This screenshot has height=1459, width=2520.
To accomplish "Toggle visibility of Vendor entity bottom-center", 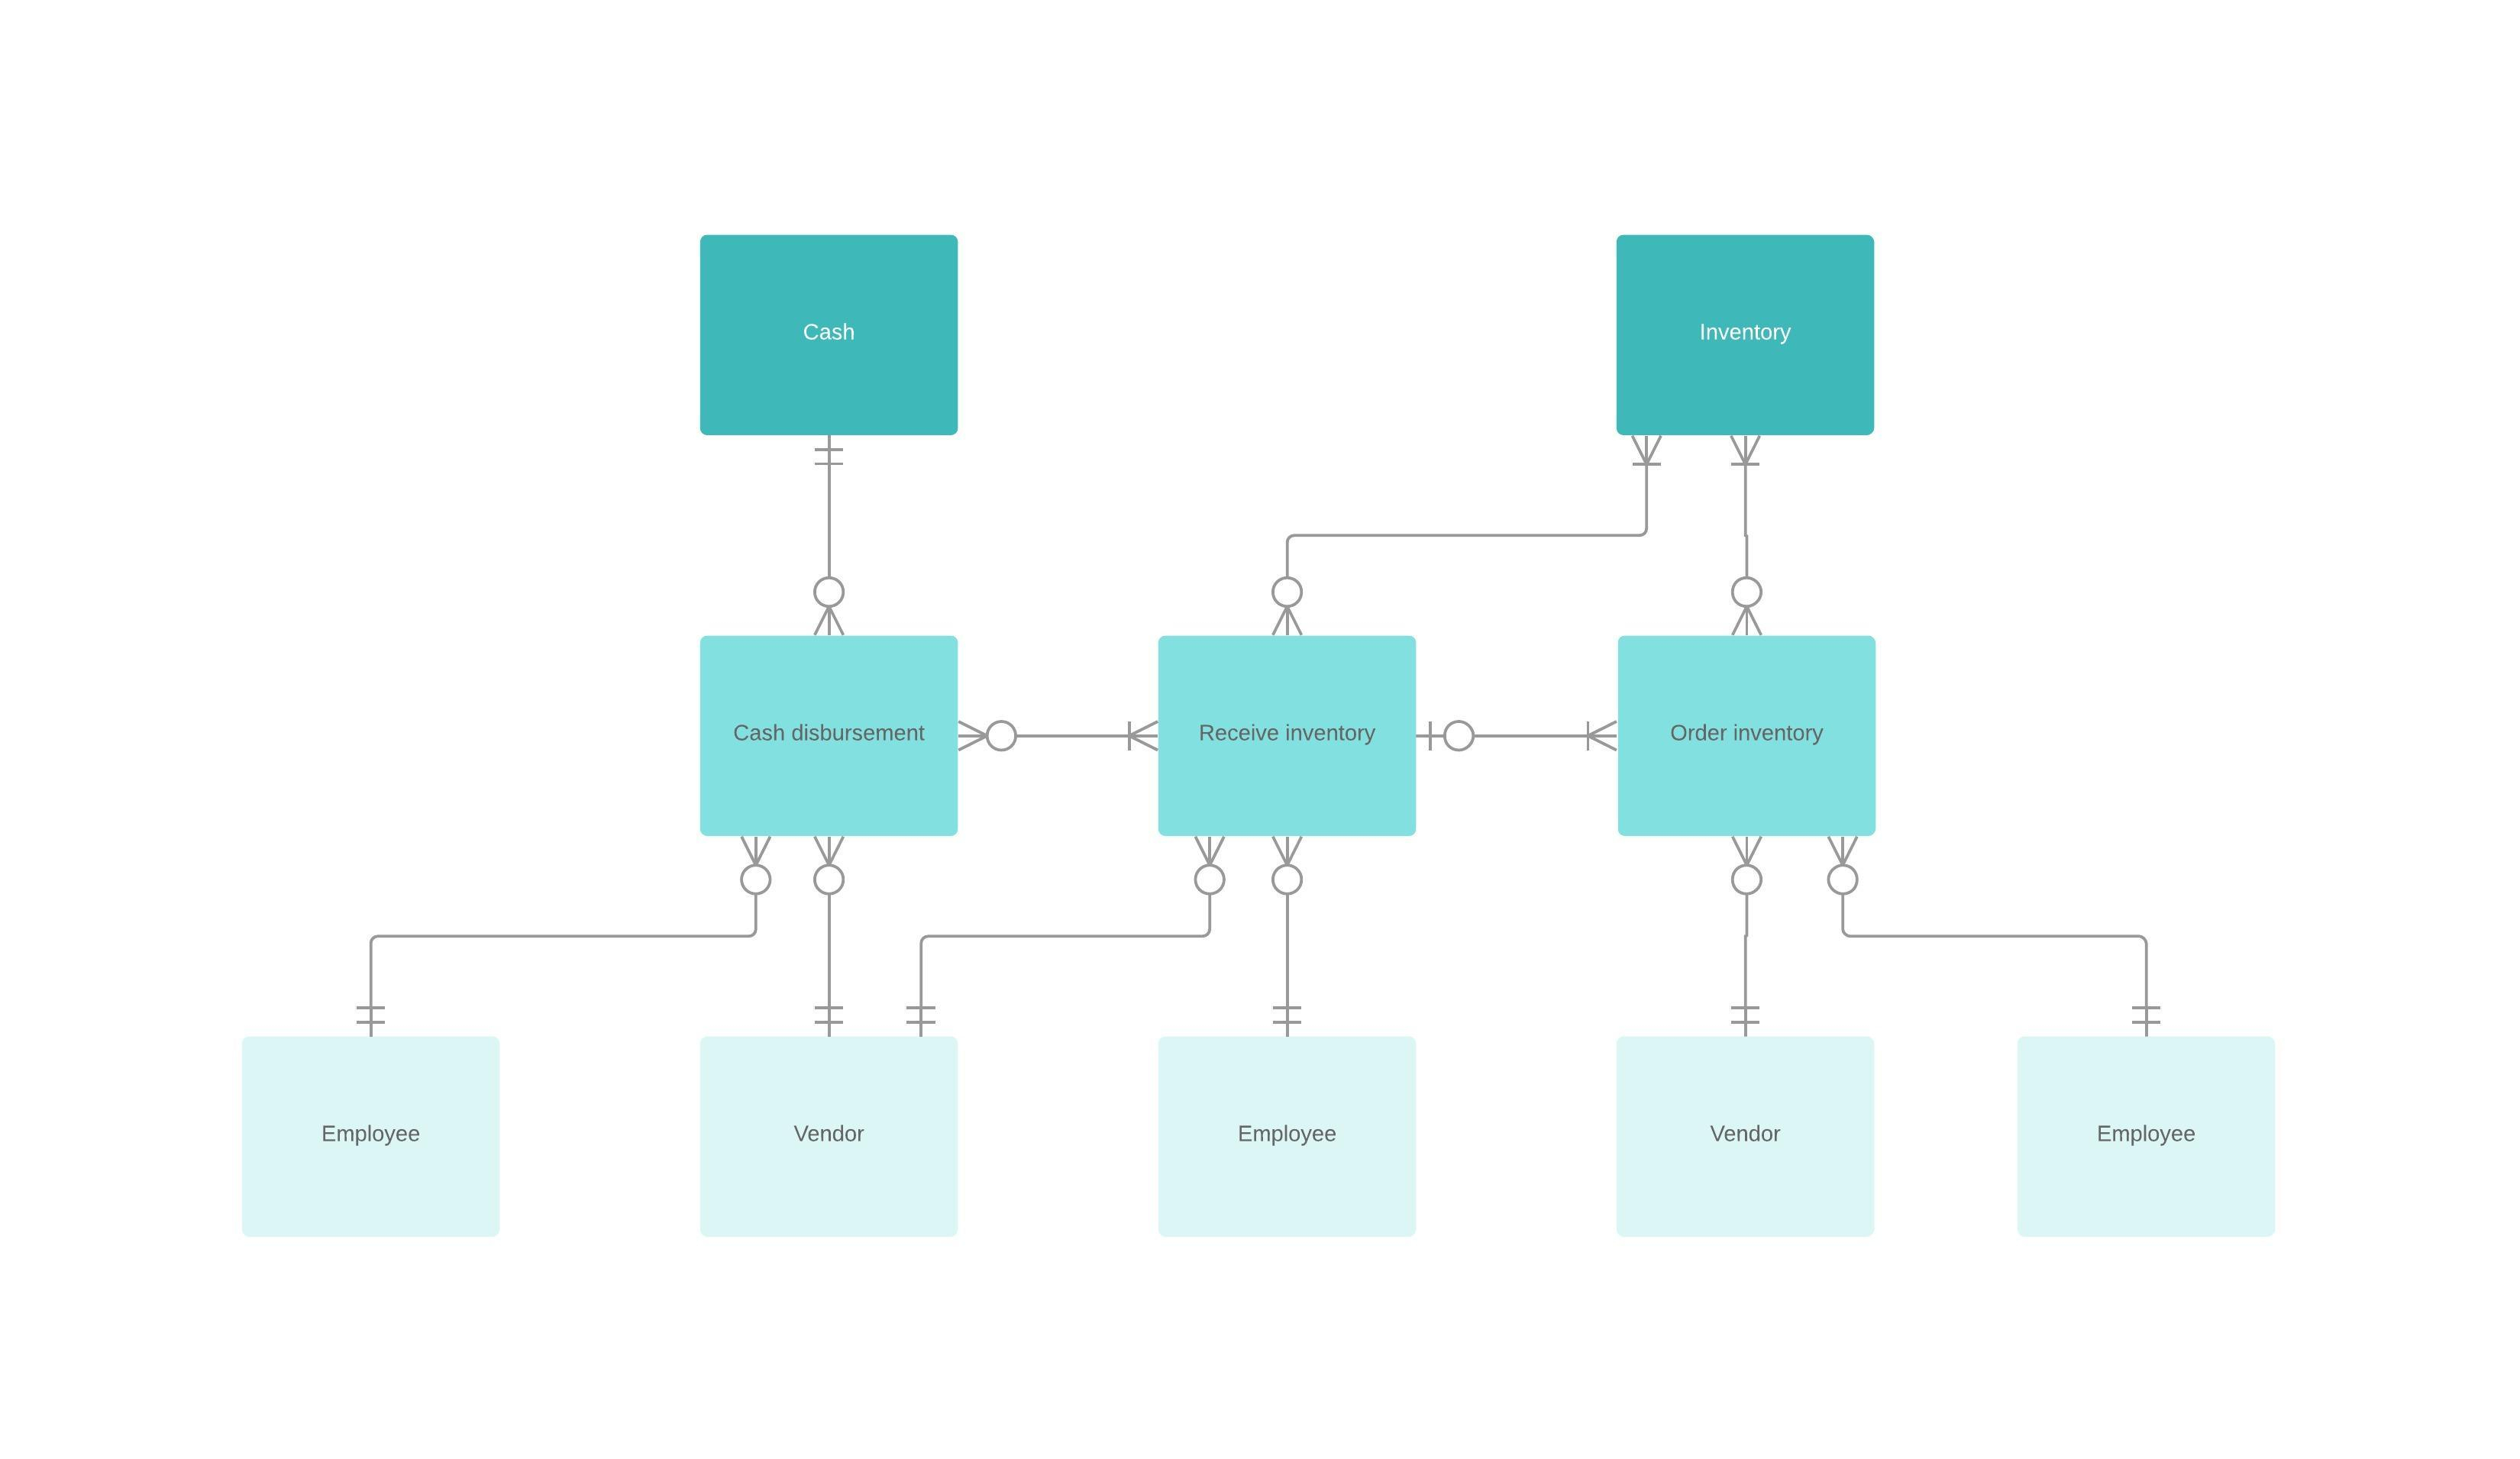I will click(827, 1132).
